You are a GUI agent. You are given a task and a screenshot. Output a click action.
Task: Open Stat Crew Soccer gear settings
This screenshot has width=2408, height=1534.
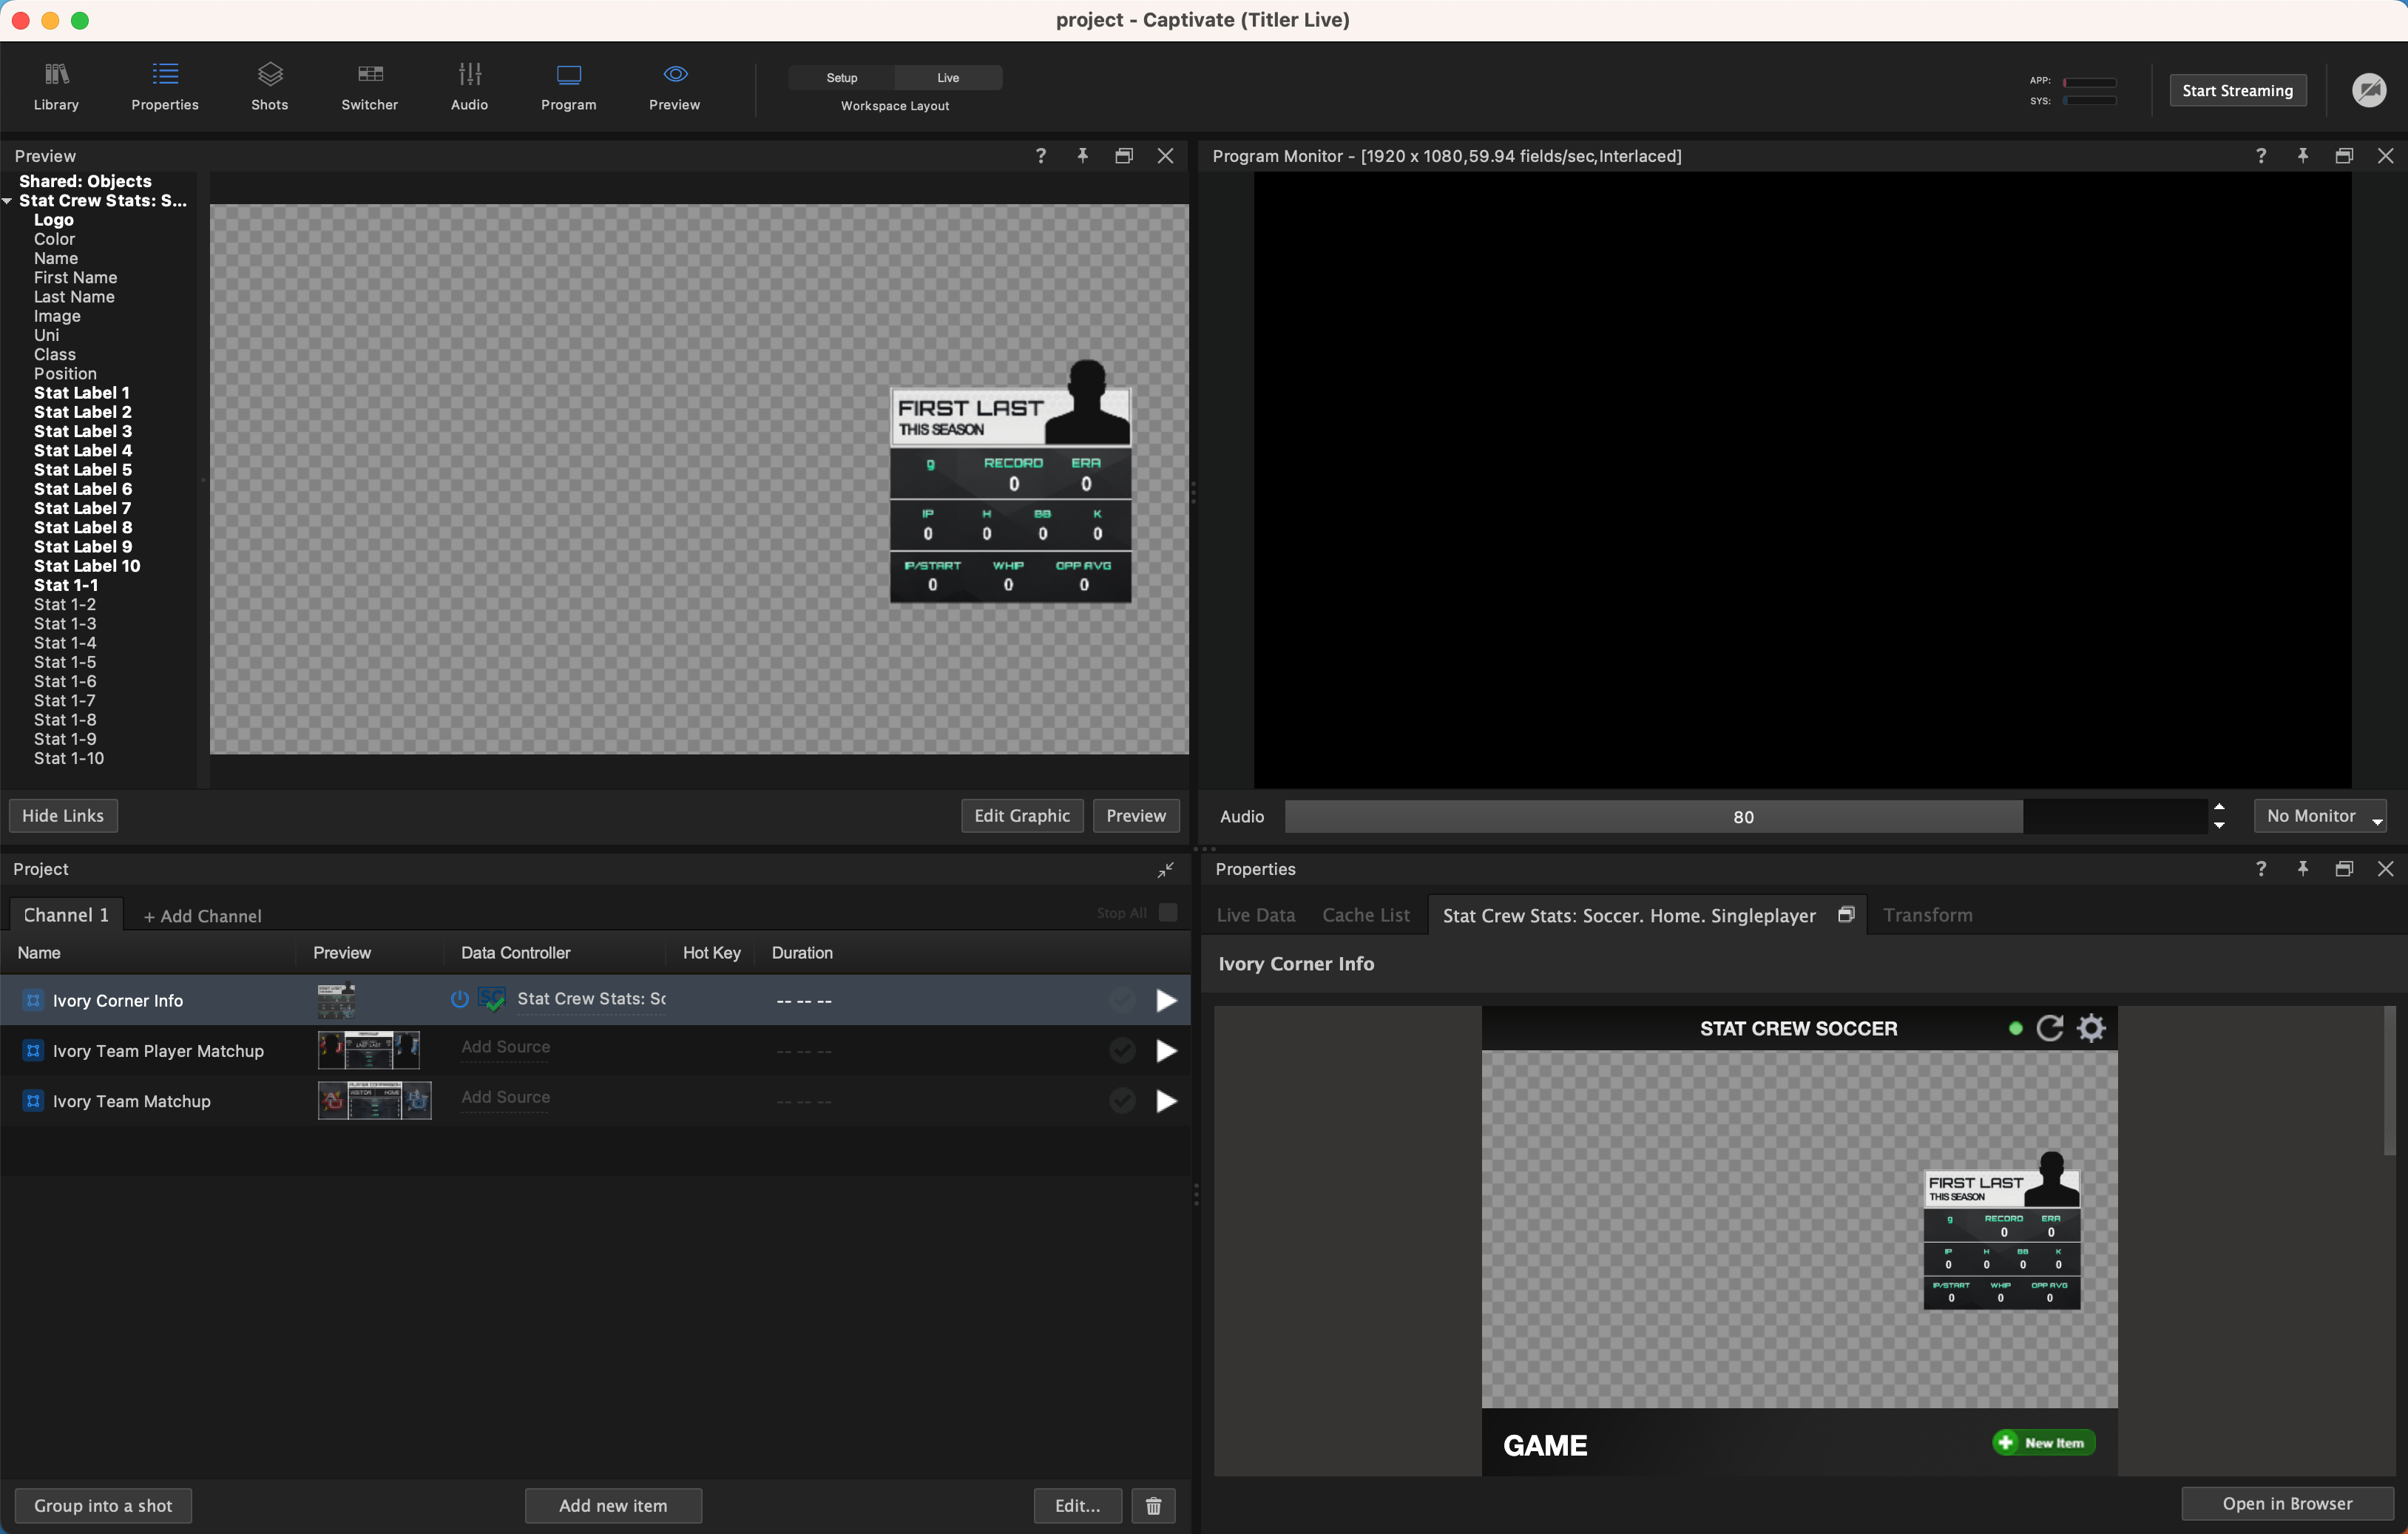click(2091, 1028)
